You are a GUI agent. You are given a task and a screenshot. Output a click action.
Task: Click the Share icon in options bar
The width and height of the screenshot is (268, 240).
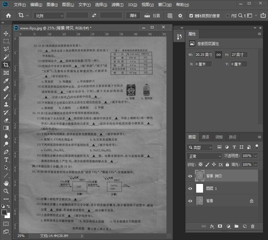pyautogui.click(x=263, y=15)
